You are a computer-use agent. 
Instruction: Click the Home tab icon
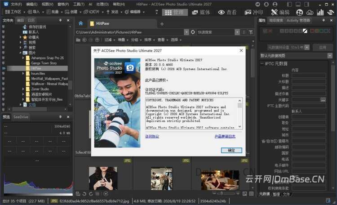[x=81, y=23]
